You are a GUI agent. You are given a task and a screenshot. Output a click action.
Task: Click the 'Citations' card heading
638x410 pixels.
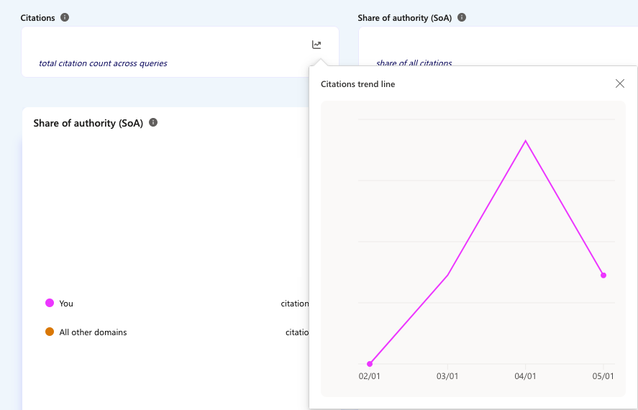pos(37,18)
